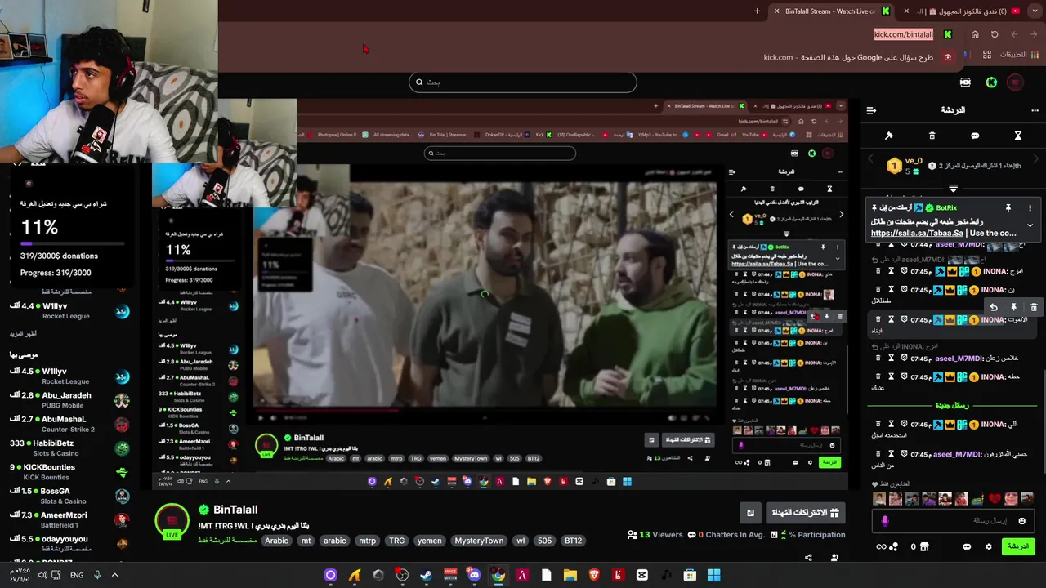
Task: Expand the leaderboard pull-down handle
Action: click(x=953, y=189)
